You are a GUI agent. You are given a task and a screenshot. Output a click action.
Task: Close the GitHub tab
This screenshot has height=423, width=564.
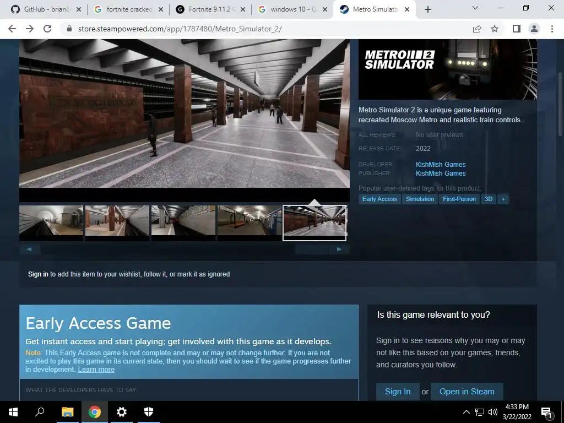click(79, 9)
